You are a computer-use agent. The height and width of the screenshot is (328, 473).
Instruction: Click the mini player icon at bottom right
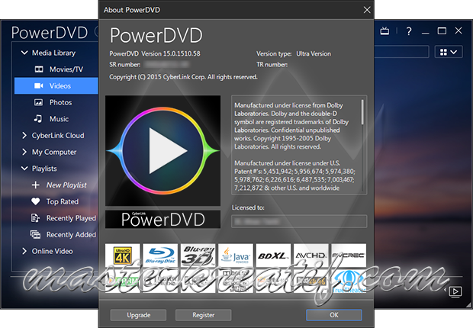[455, 291]
